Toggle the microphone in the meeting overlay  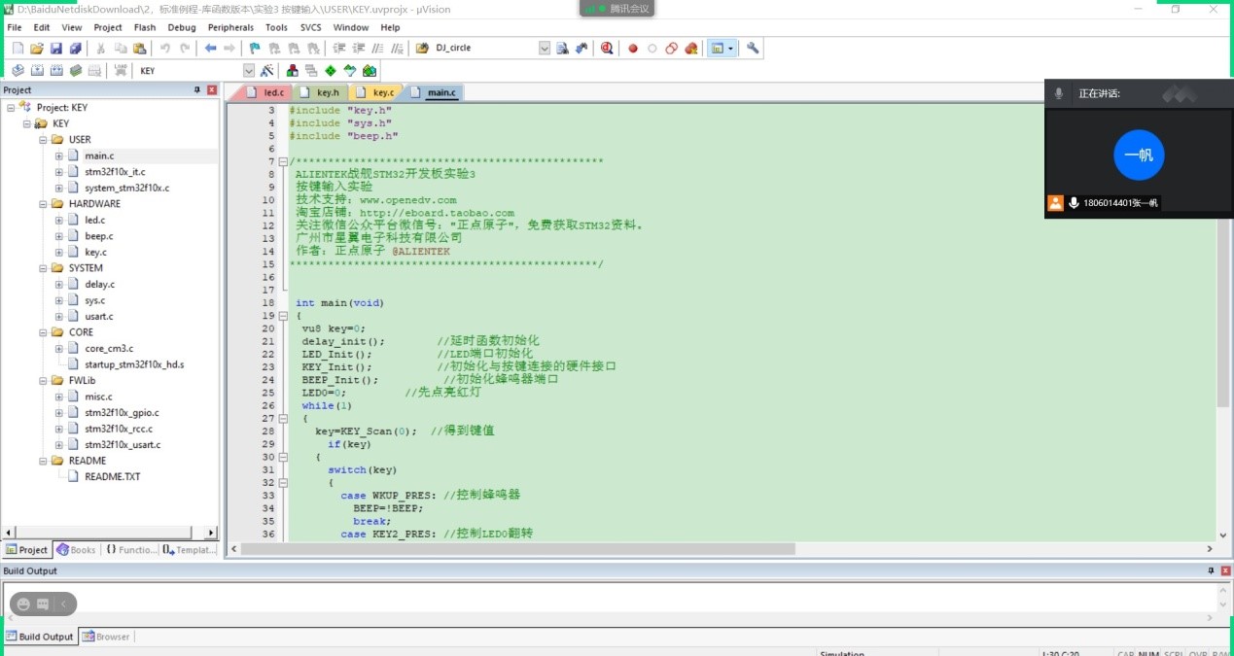1059,93
